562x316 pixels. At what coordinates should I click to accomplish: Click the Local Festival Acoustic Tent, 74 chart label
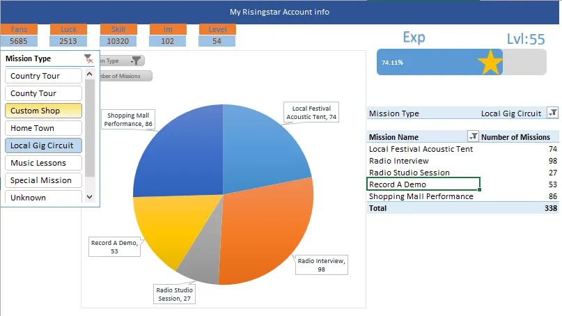(311, 113)
